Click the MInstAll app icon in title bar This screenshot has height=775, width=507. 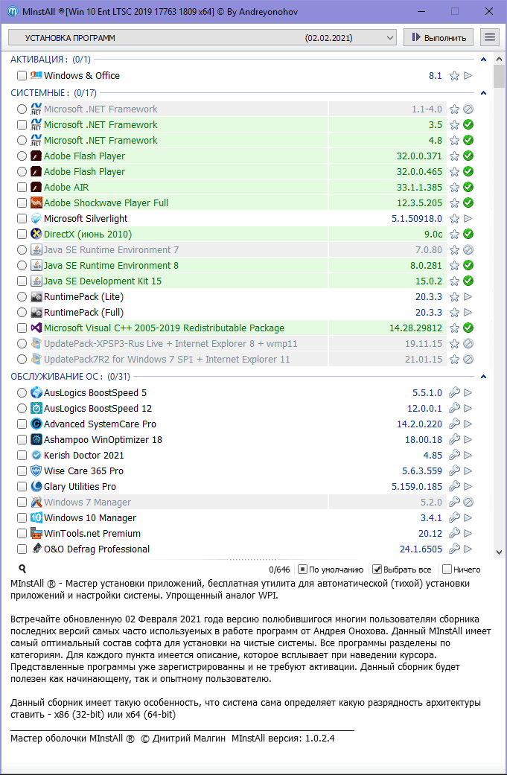click(13, 11)
